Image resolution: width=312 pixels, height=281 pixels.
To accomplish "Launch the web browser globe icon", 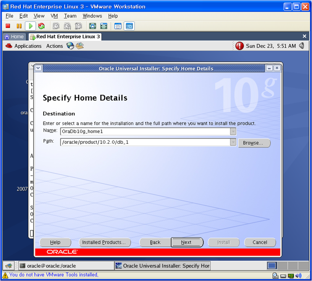I will [x=70, y=46].
